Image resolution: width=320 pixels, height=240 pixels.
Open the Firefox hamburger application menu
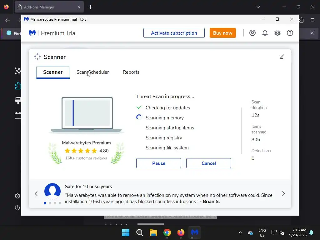pos(312,20)
